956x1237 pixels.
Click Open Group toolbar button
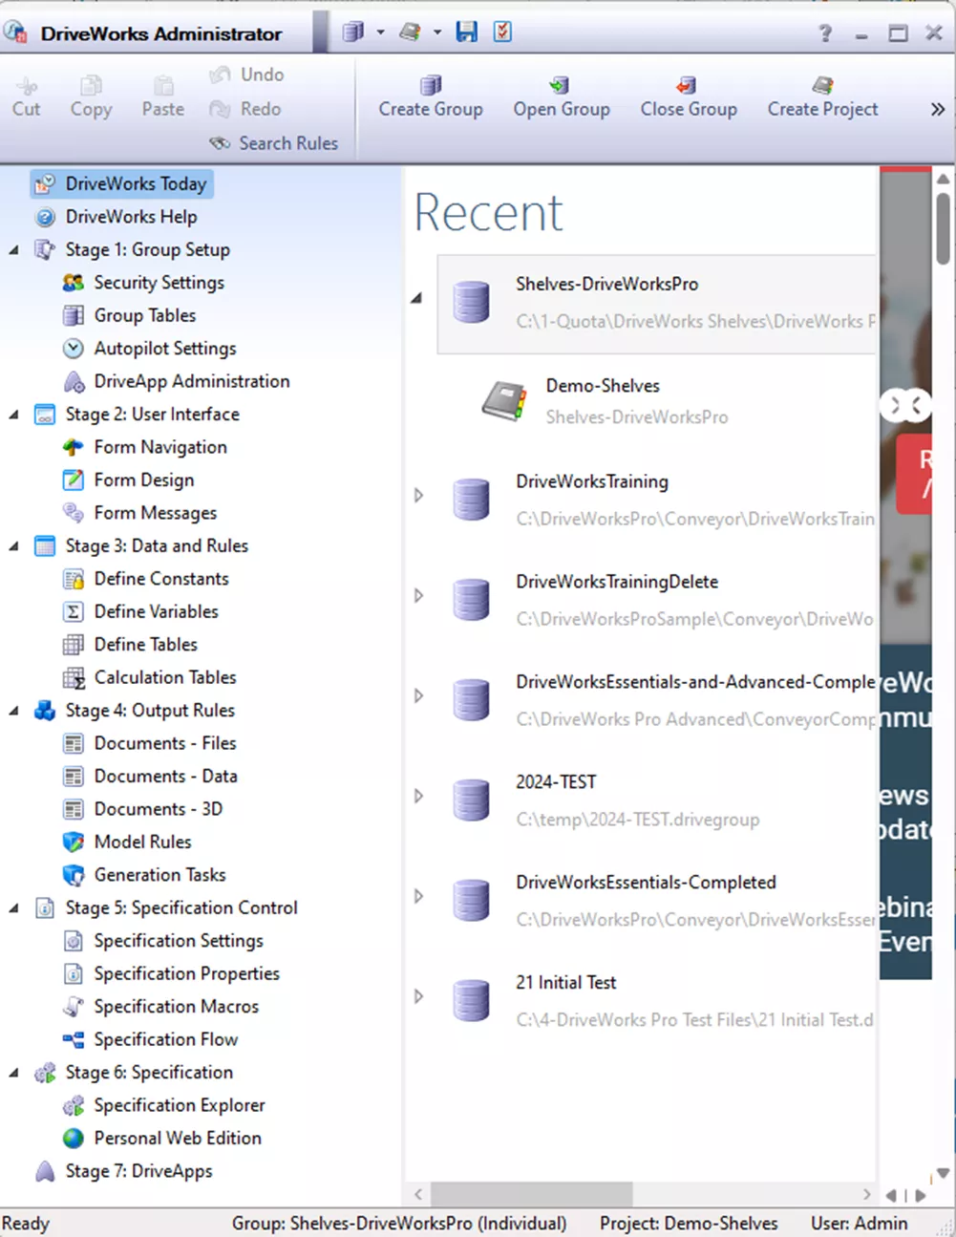click(562, 96)
